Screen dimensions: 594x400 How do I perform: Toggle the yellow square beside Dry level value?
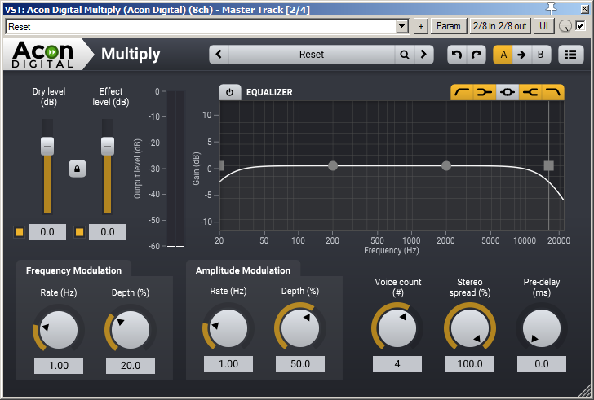[x=19, y=232]
